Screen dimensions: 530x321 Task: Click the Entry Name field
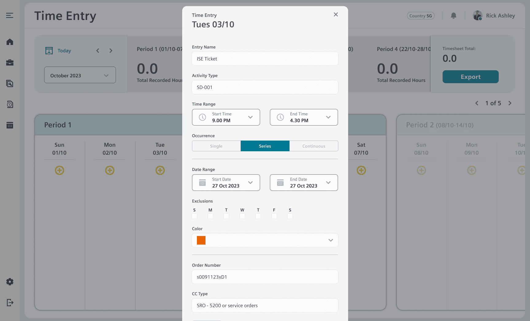click(x=265, y=59)
